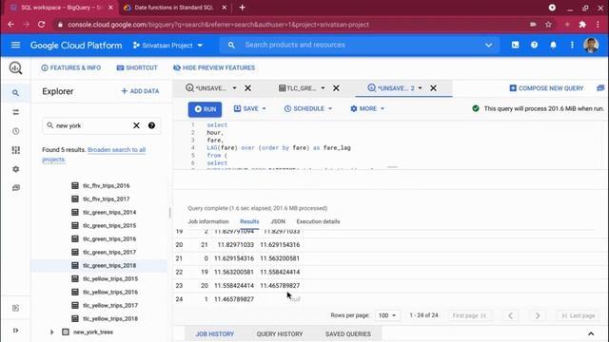The height and width of the screenshot is (342, 609).
Task: Open the Srivatsan Project selector dropdown
Action: click(x=167, y=46)
